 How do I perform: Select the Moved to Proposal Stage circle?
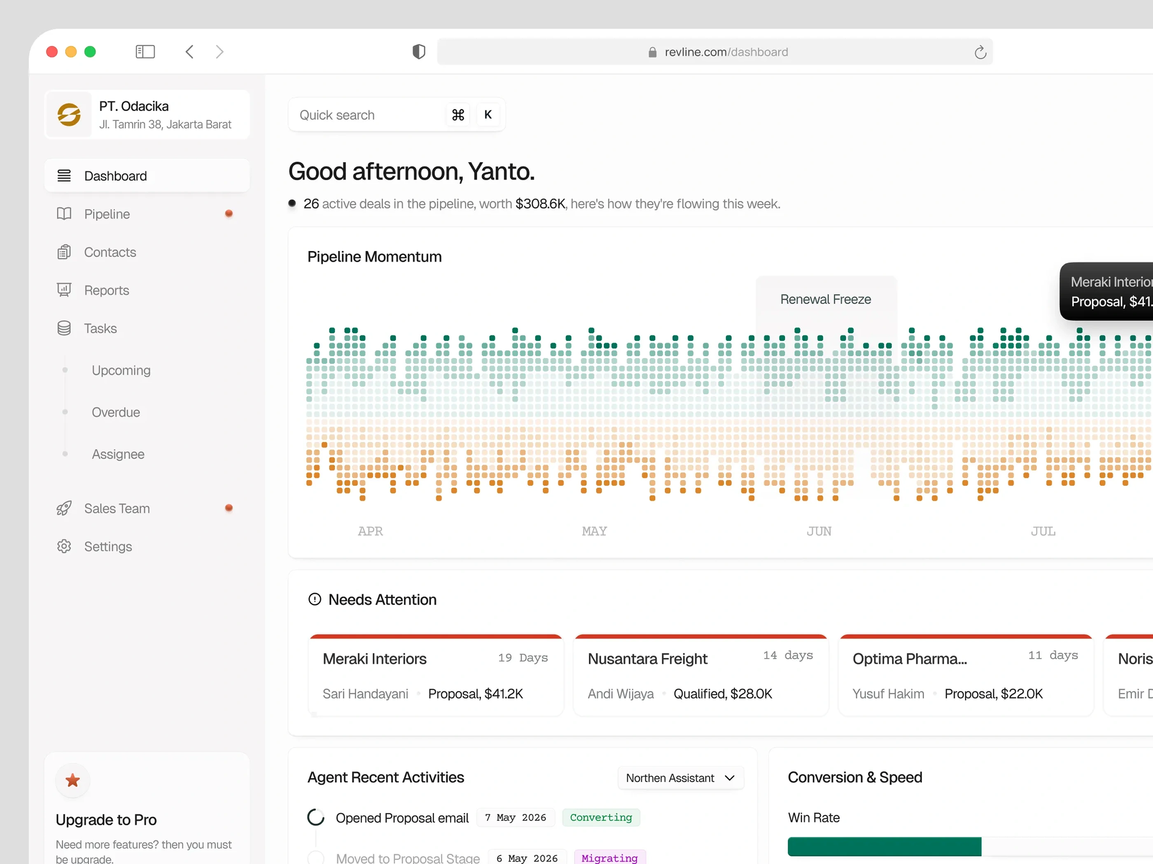(x=316, y=857)
